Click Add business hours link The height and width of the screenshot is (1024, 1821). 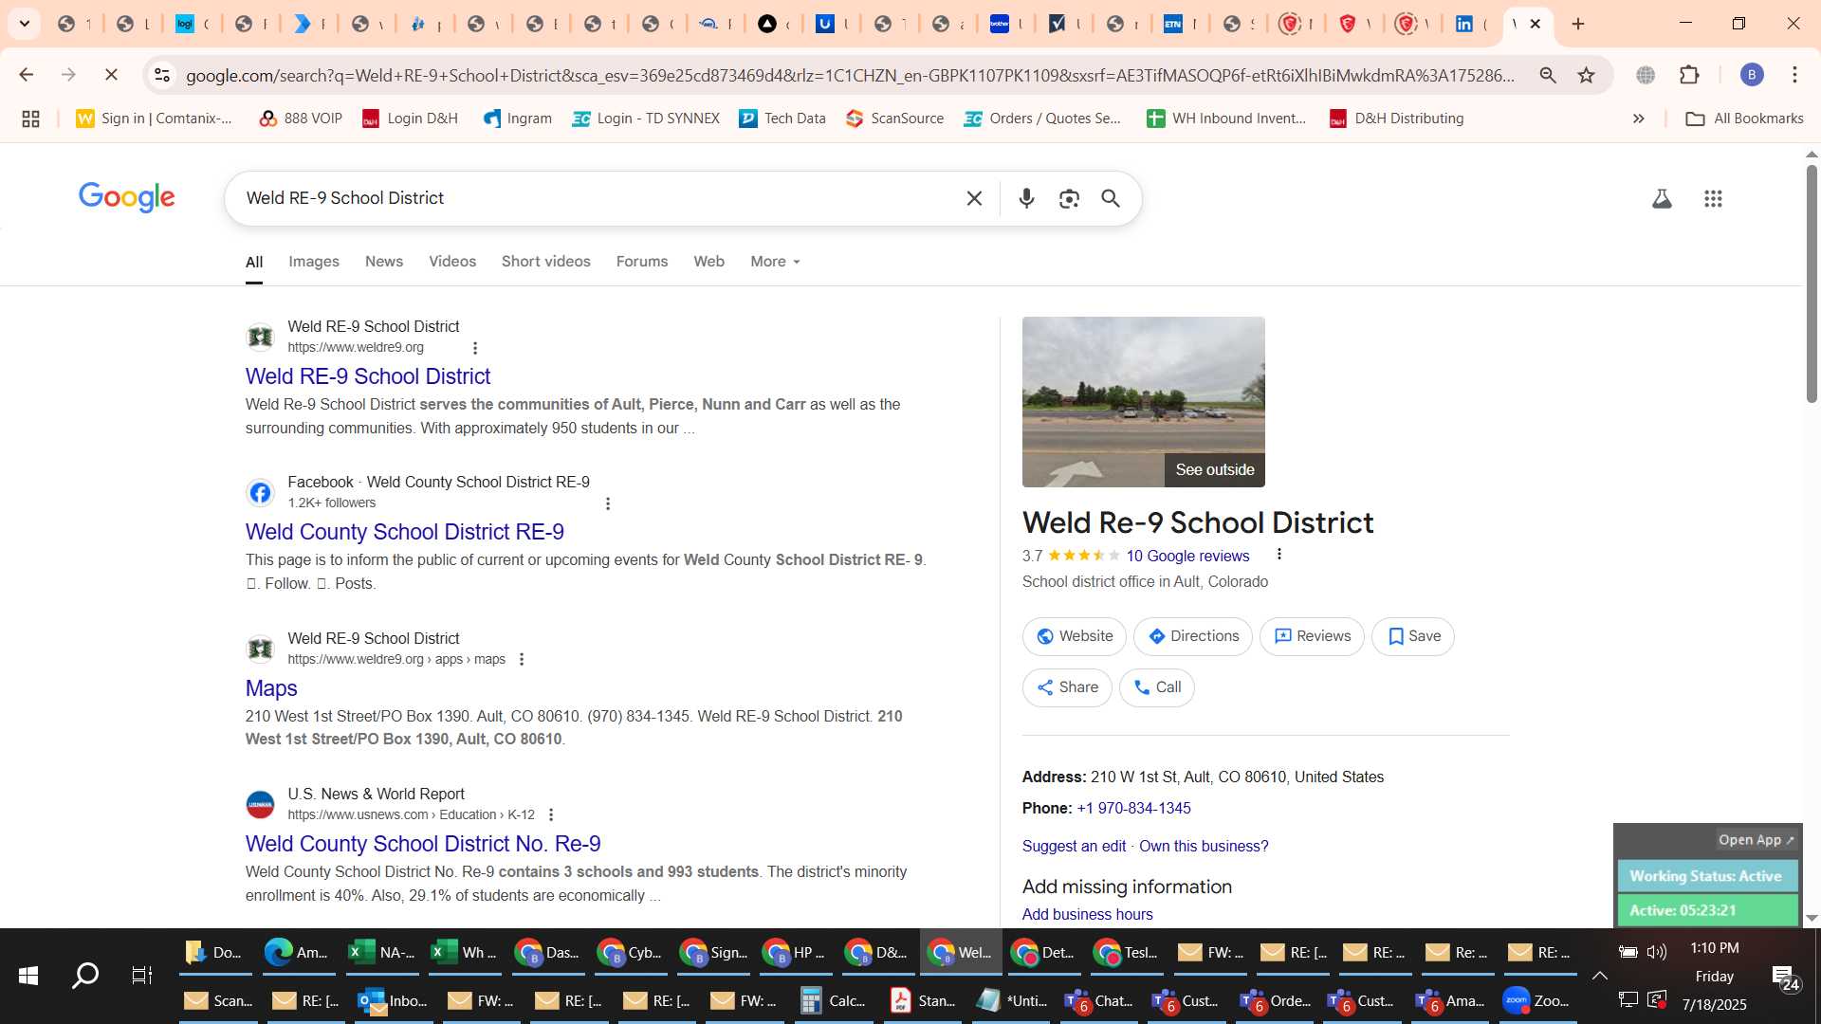coord(1087,914)
